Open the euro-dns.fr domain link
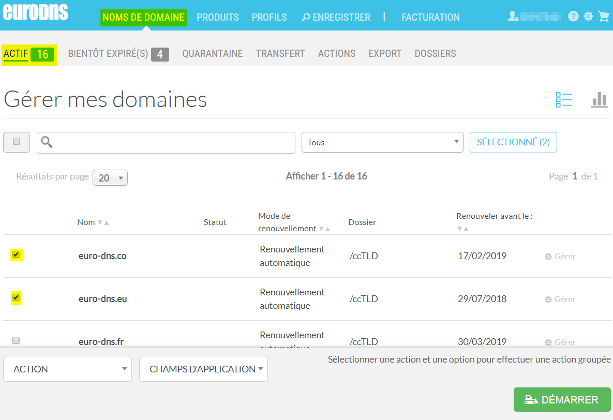Image resolution: width=613 pixels, height=420 pixels. [101, 342]
